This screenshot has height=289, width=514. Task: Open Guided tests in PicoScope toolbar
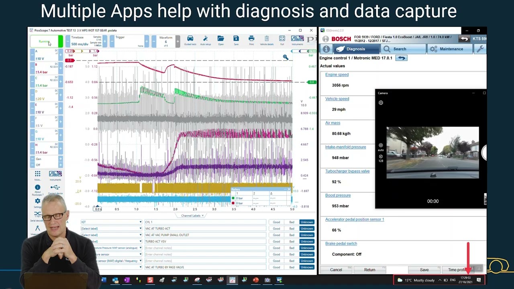coord(190,40)
